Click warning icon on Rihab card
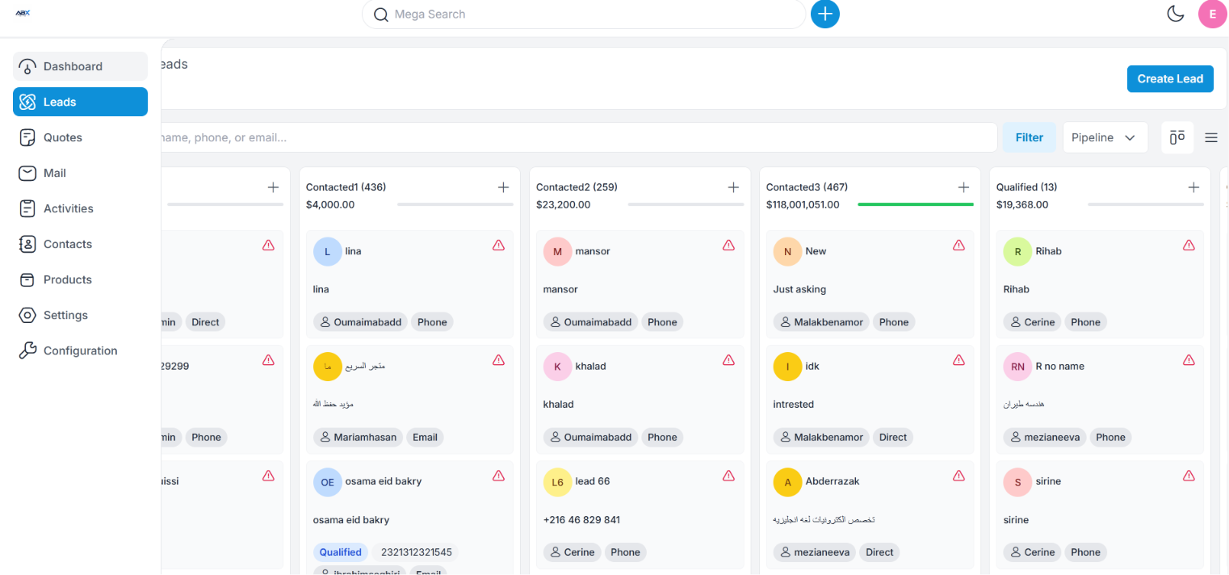 coord(1189,245)
